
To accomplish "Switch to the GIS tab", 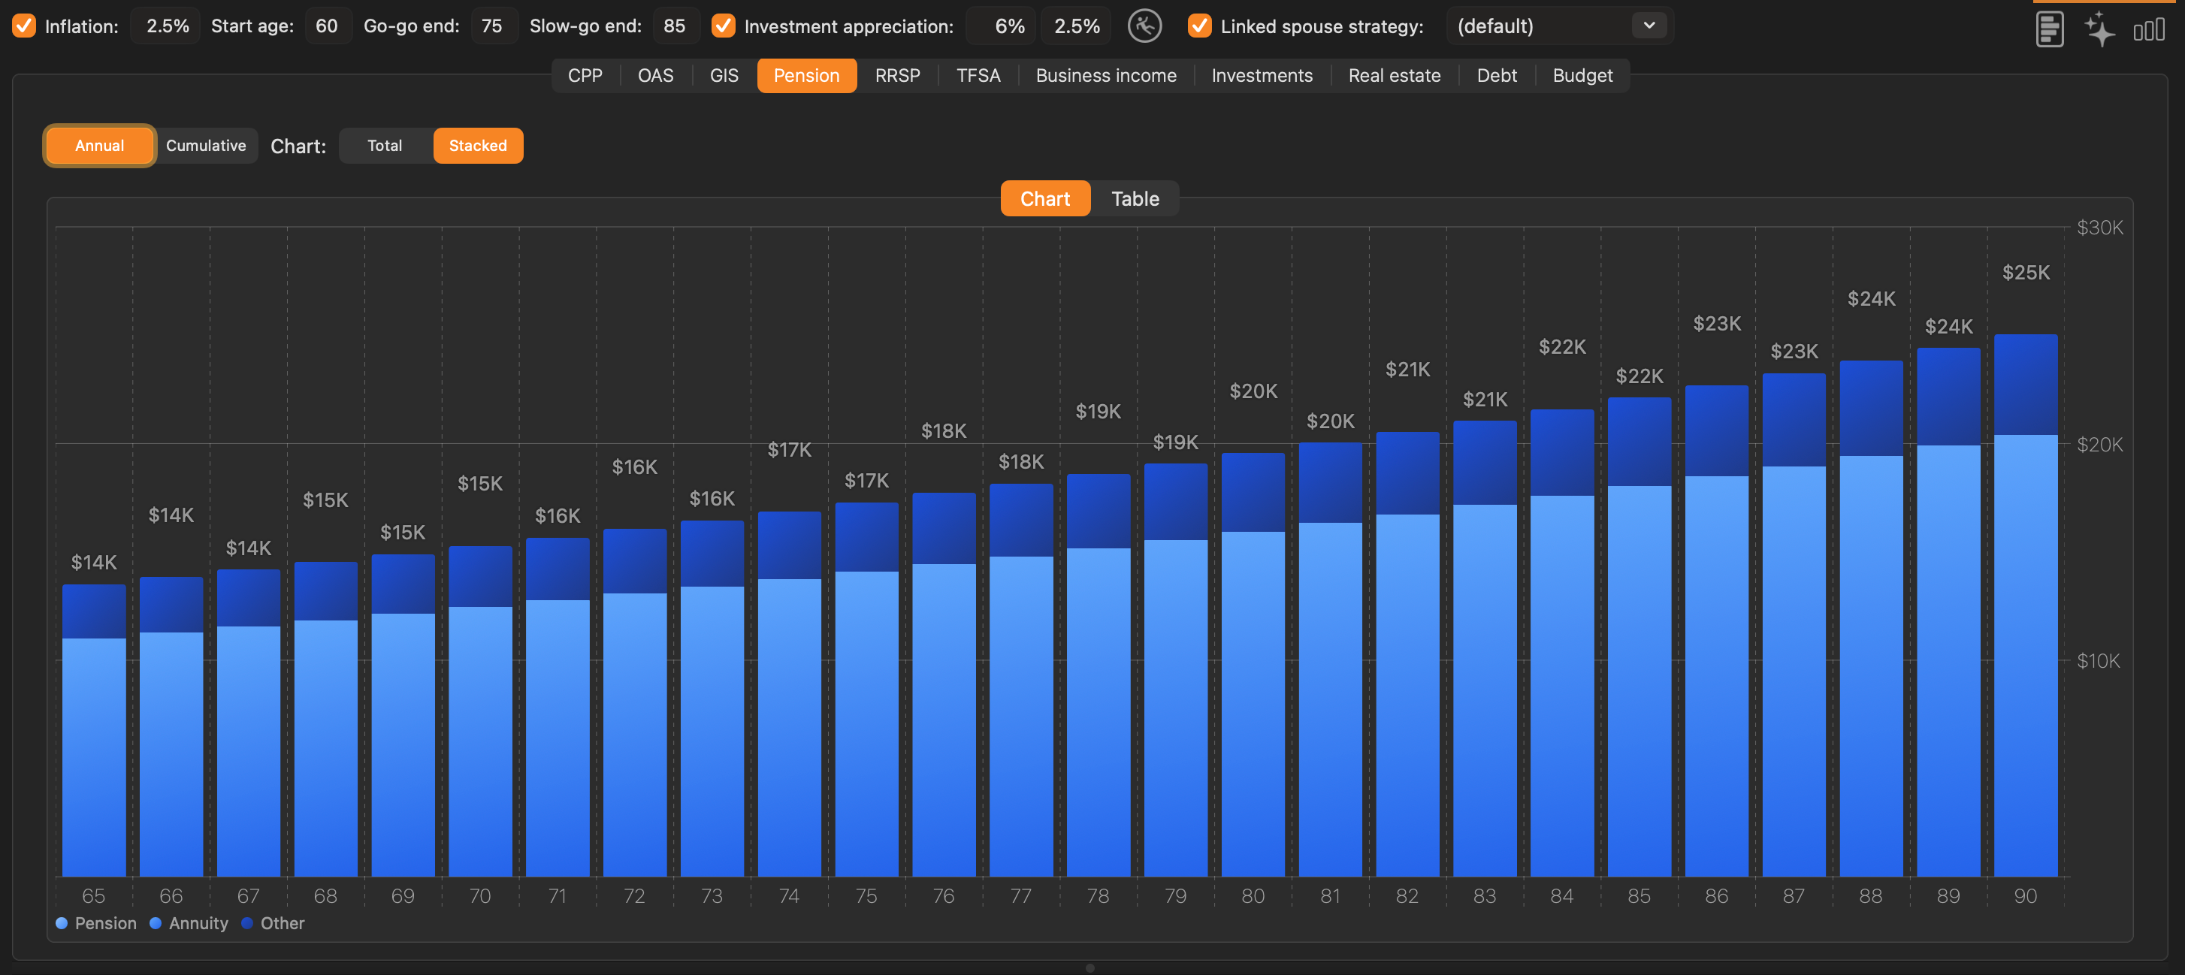I will coord(724,75).
